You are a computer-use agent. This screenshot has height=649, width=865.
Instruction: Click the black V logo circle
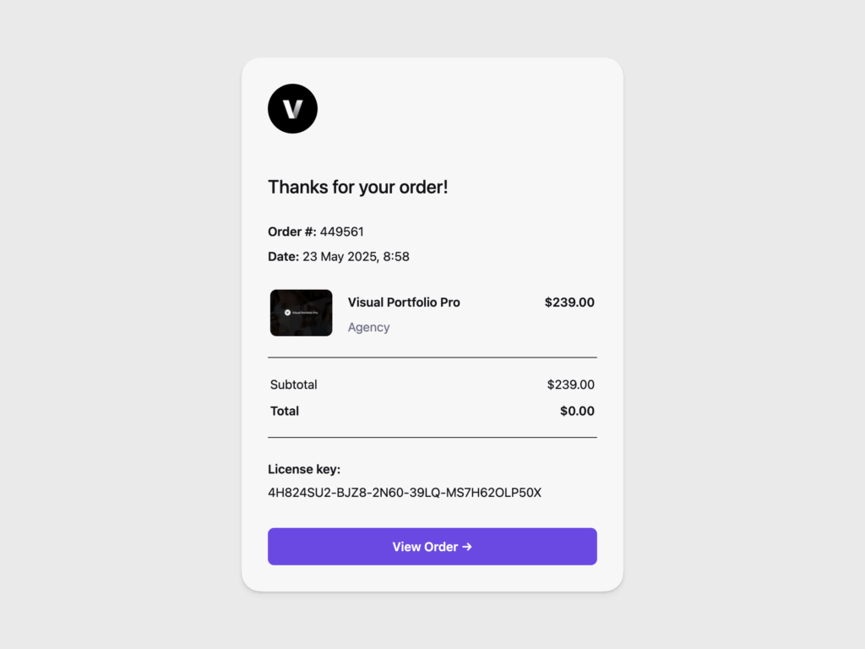(292, 109)
